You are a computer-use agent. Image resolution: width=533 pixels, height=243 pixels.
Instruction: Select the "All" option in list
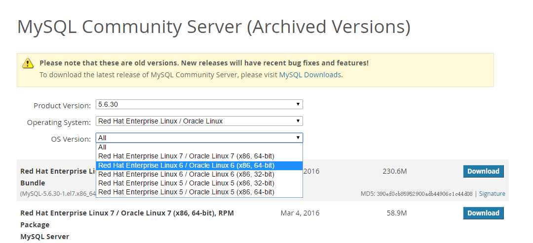199,148
